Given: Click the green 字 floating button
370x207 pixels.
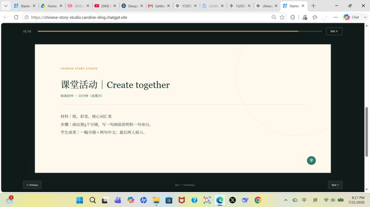Looking at the screenshot, I should click(311, 160).
